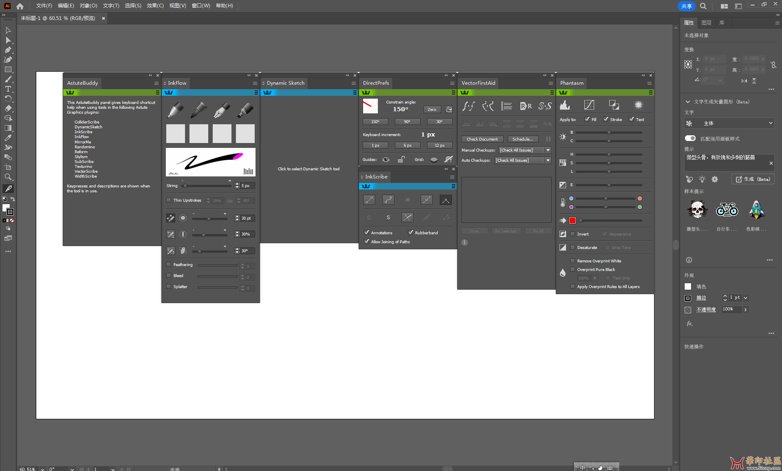Image resolution: width=782 pixels, height=471 pixels.
Task: Select the Zoom magnifier tool
Action: [x=8, y=177]
